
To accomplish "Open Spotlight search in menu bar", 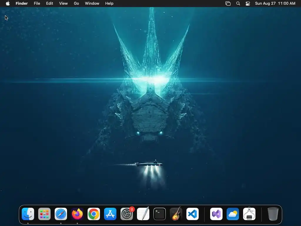I will click(x=238, y=4).
